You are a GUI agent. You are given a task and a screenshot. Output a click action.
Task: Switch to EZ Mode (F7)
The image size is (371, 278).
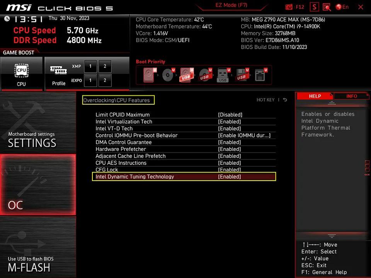pos(231,5)
